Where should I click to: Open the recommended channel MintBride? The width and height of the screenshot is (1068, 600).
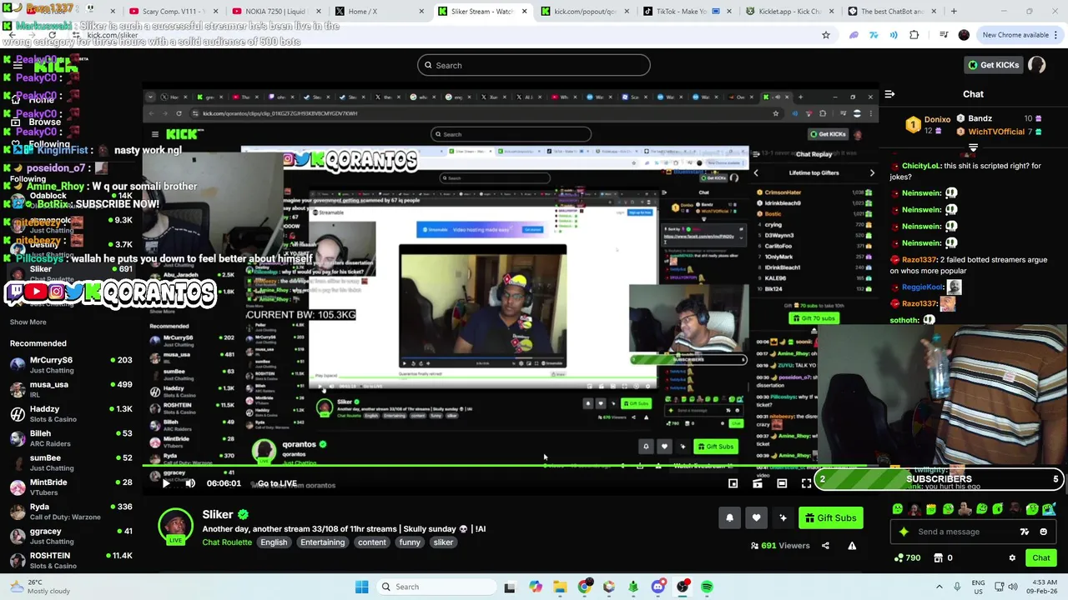pyautogui.click(x=71, y=487)
